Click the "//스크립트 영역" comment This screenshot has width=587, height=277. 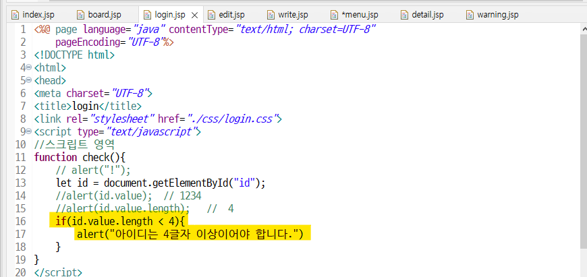click(x=74, y=144)
